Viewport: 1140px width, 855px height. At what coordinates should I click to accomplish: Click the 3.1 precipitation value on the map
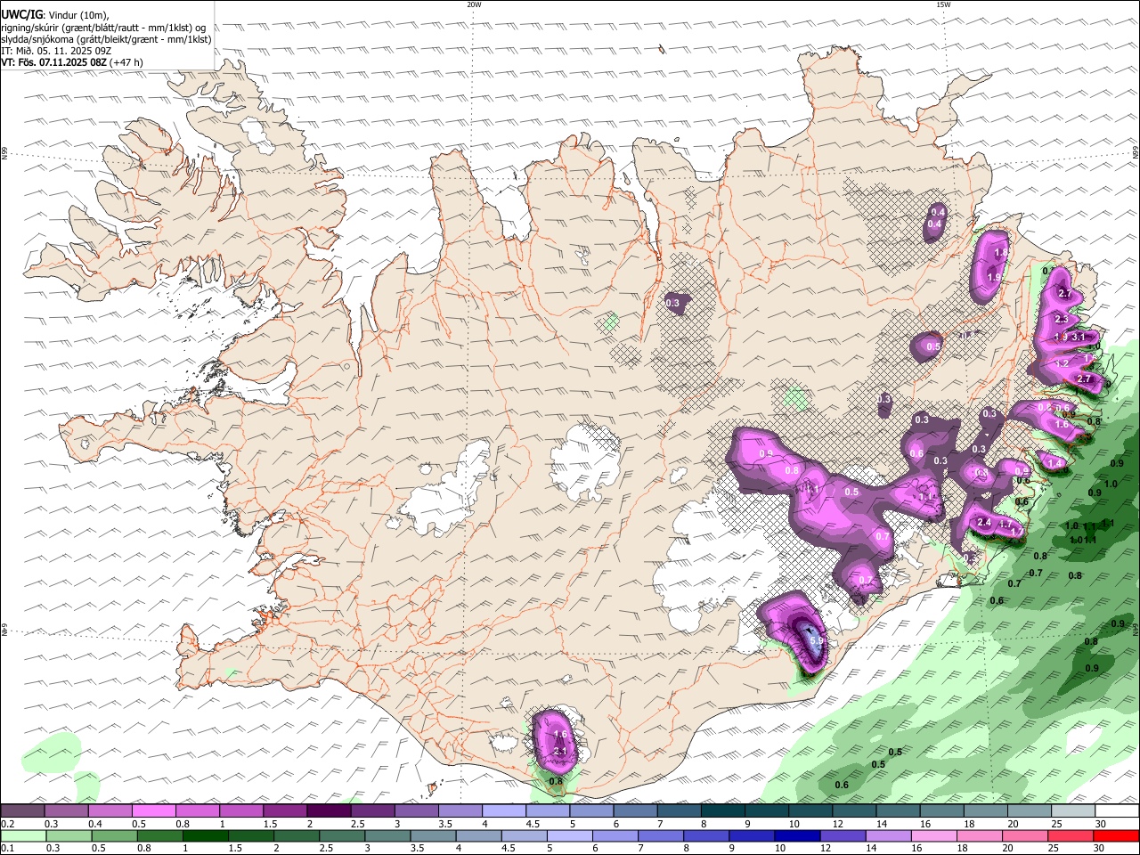(1078, 337)
